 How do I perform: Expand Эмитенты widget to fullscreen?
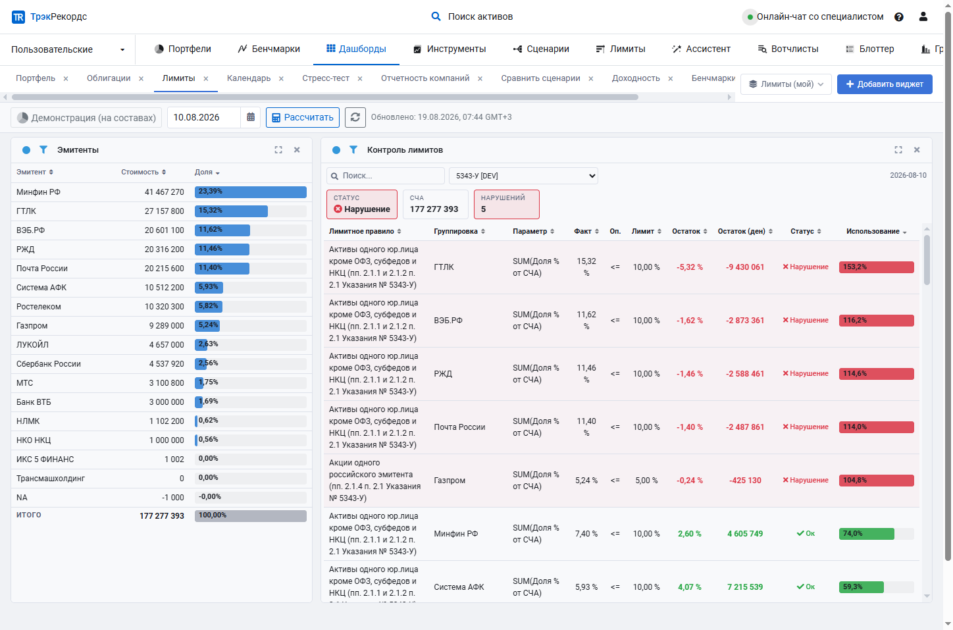[278, 150]
